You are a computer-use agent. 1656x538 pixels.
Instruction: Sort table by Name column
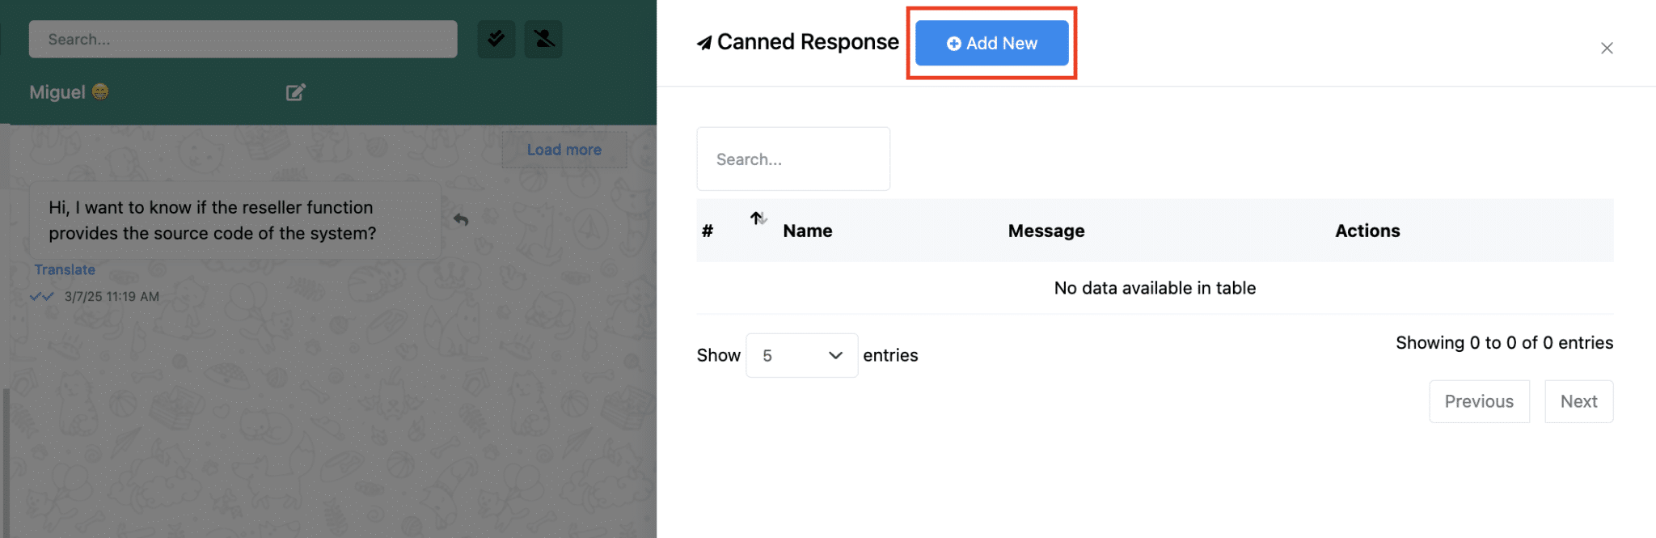tap(807, 231)
